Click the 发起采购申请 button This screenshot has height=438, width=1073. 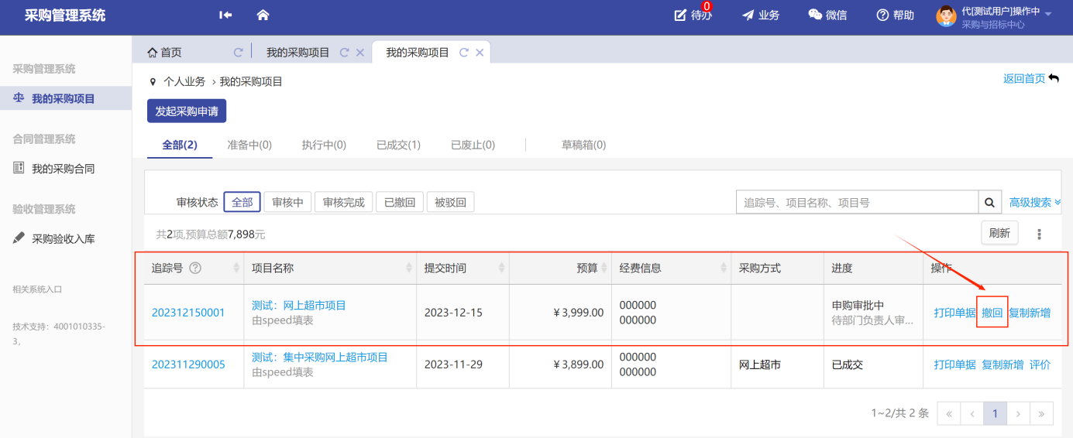click(187, 111)
